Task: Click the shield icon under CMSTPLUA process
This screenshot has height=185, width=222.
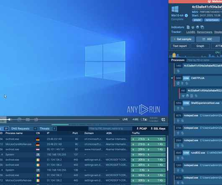Action: click(178, 83)
